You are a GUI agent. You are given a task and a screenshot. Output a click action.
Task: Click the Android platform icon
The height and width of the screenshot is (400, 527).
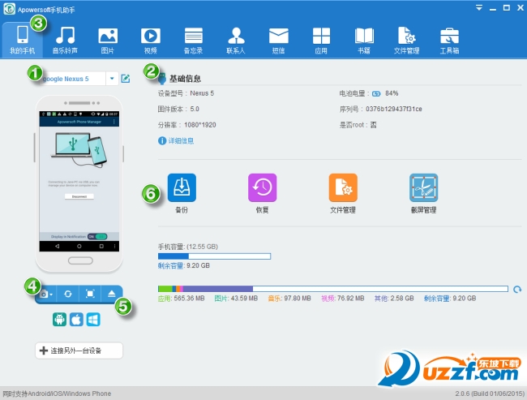[59, 319]
